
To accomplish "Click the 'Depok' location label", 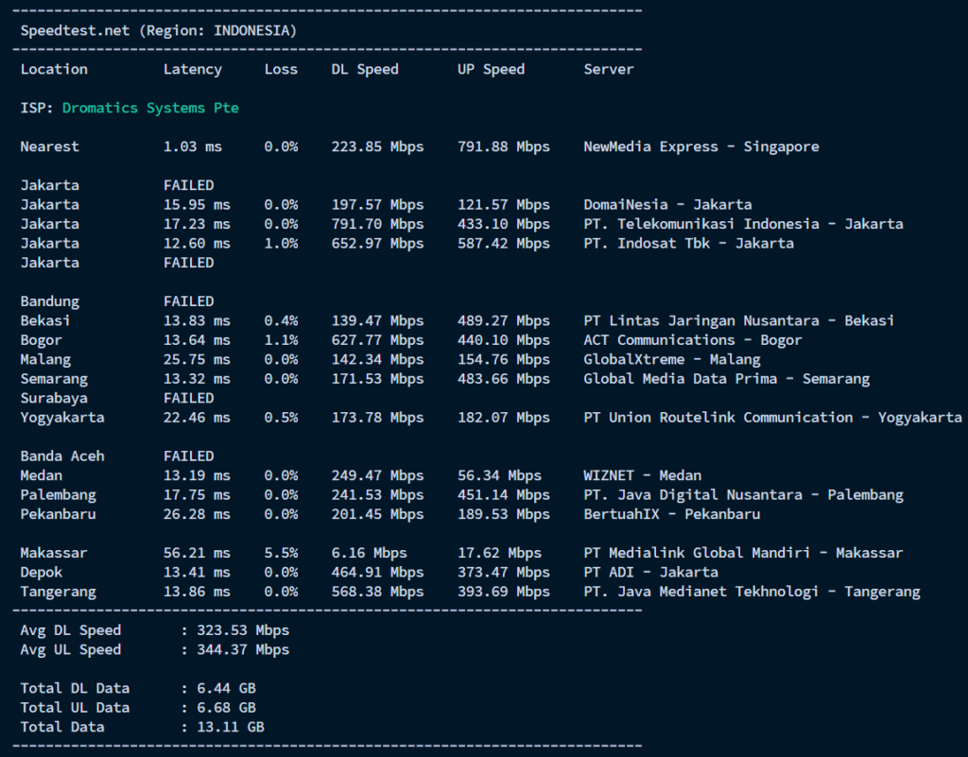I will point(42,573).
